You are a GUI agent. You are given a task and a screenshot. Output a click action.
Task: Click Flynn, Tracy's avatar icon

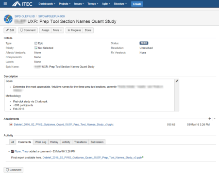13,151
